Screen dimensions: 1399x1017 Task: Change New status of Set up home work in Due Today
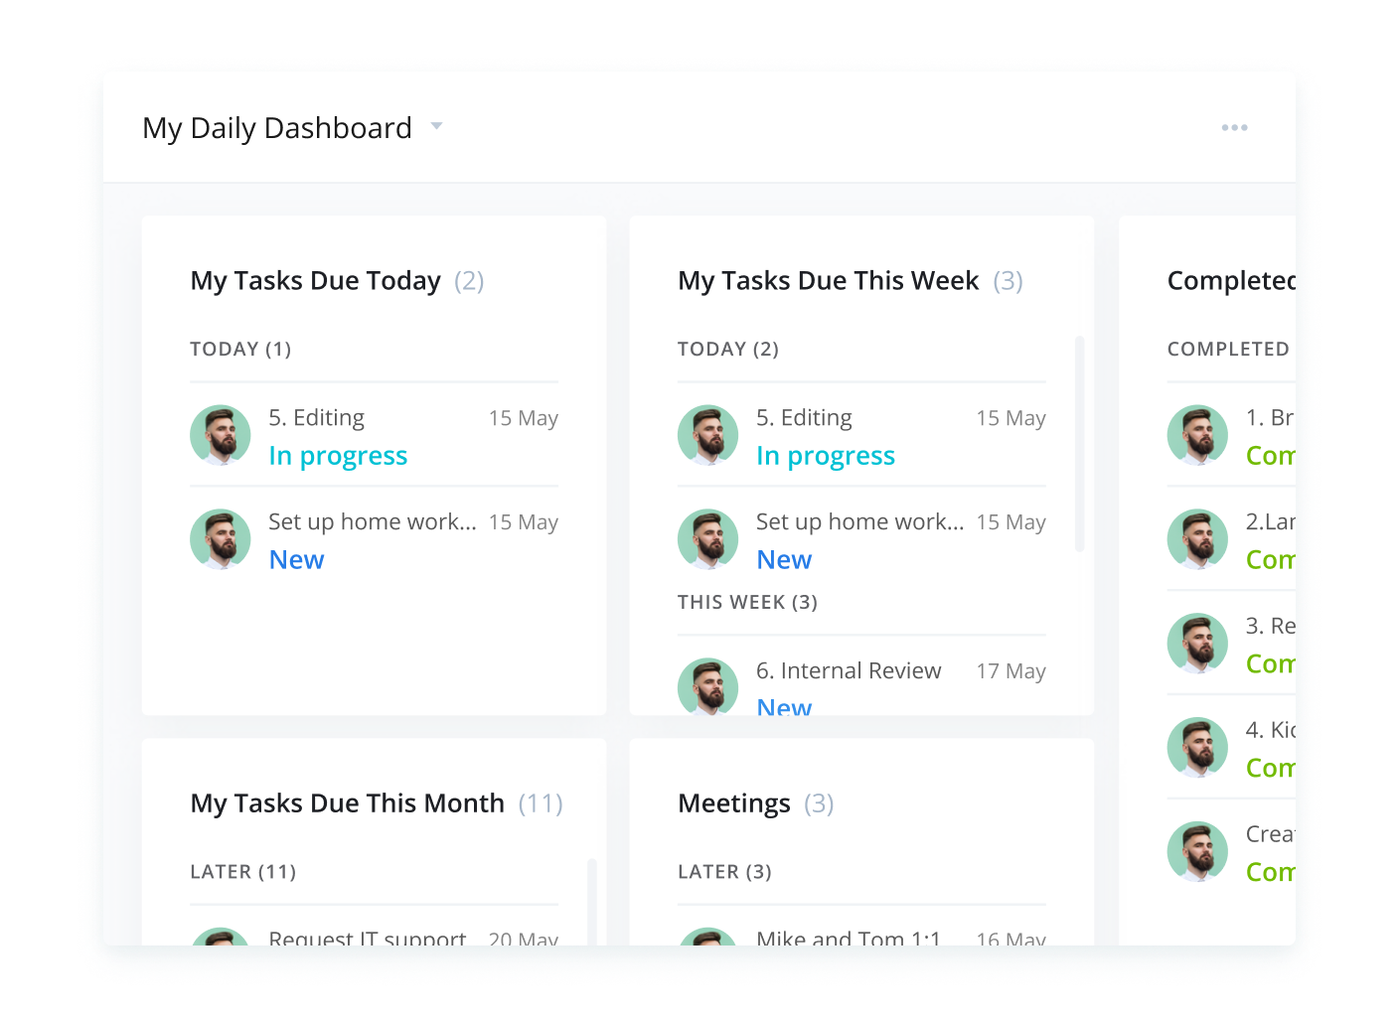tap(296, 560)
